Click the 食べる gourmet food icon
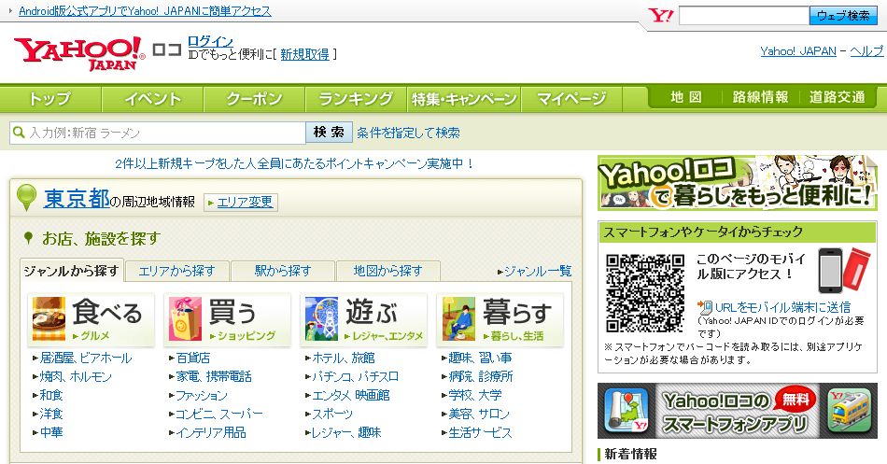This screenshot has width=887, height=464. pos(49,319)
